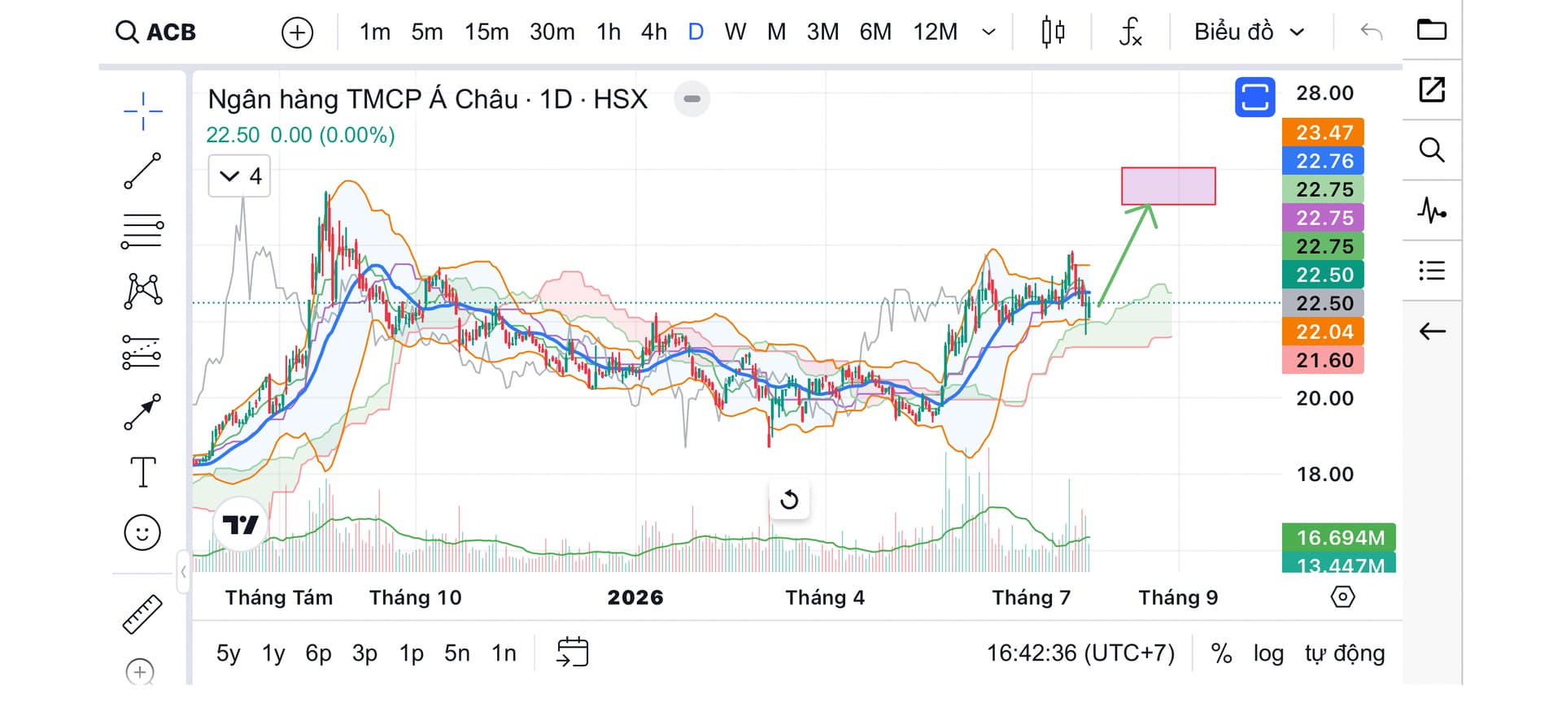Screen dimensions: 1562x720
Task: Choose the 1h timeframe
Action: point(609,33)
